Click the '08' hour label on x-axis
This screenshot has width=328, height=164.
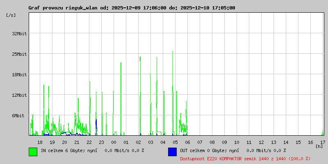[x=212, y=142]
